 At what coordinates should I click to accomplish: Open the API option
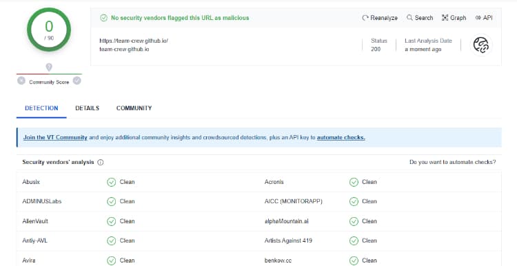[484, 18]
